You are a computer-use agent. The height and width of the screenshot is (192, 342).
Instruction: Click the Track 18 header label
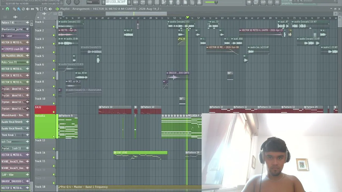(x=40, y=187)
